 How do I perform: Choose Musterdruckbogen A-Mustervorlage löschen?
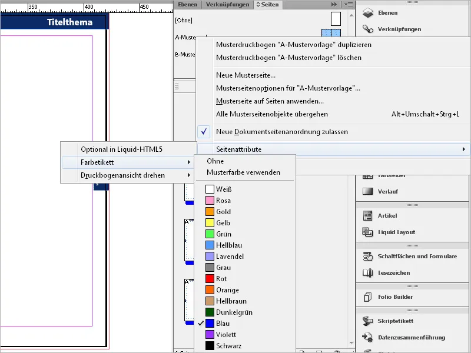tap(288, 58)
